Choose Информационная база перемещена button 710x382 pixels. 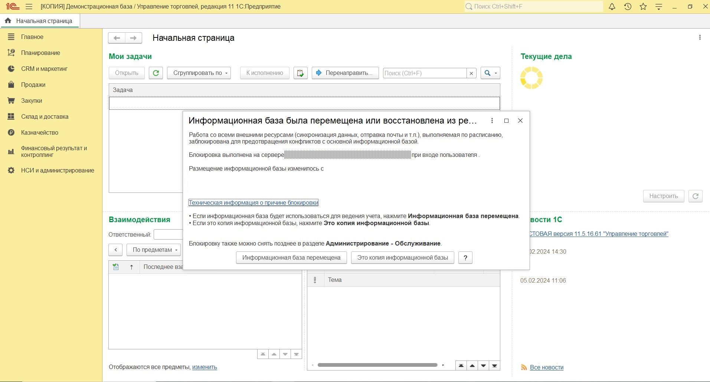pos(291,258)
